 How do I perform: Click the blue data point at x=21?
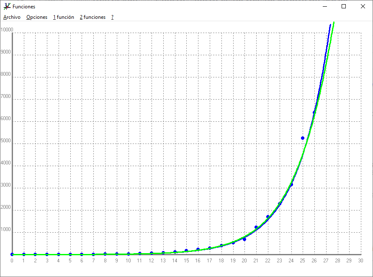click(256, 227)
